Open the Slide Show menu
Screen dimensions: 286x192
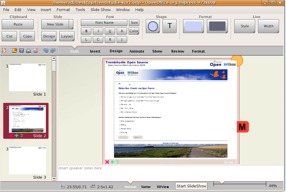point(100,10)
